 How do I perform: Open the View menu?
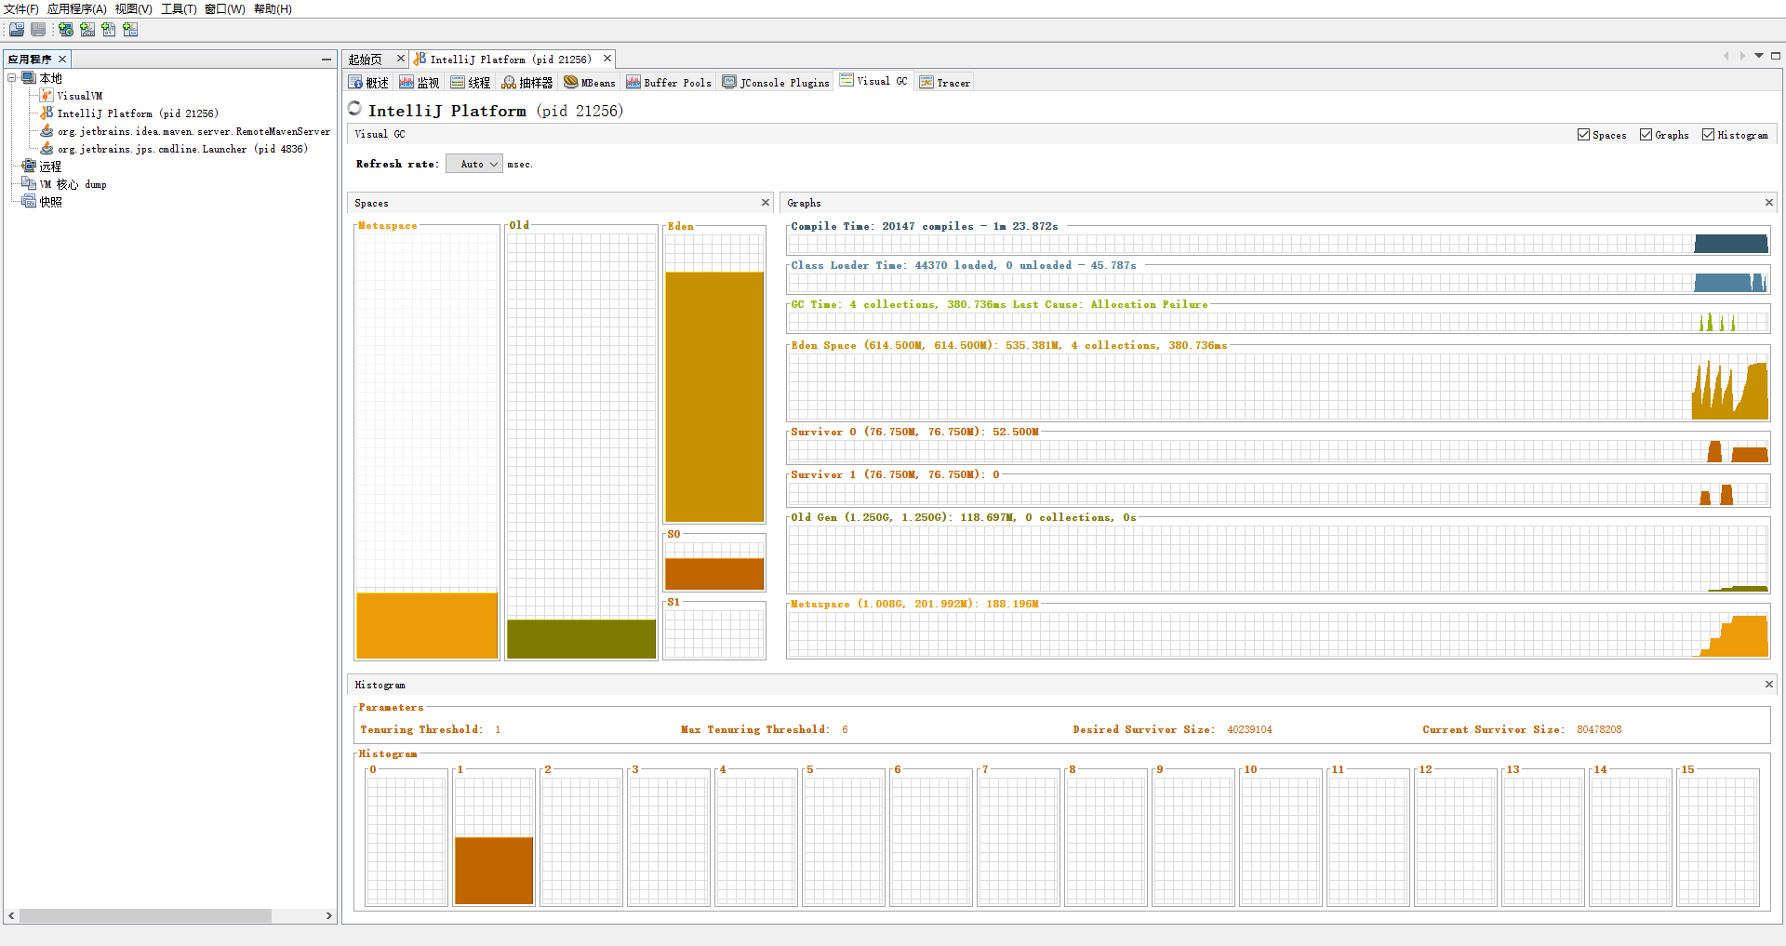134,9
